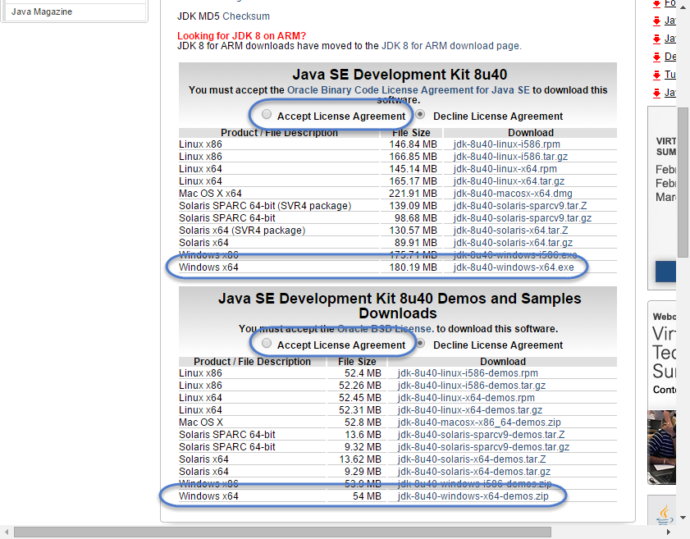Screen dimensions: 690x539
Task: Select Accept License Agreement for Demos and Samples
Action: click(267, 343)
